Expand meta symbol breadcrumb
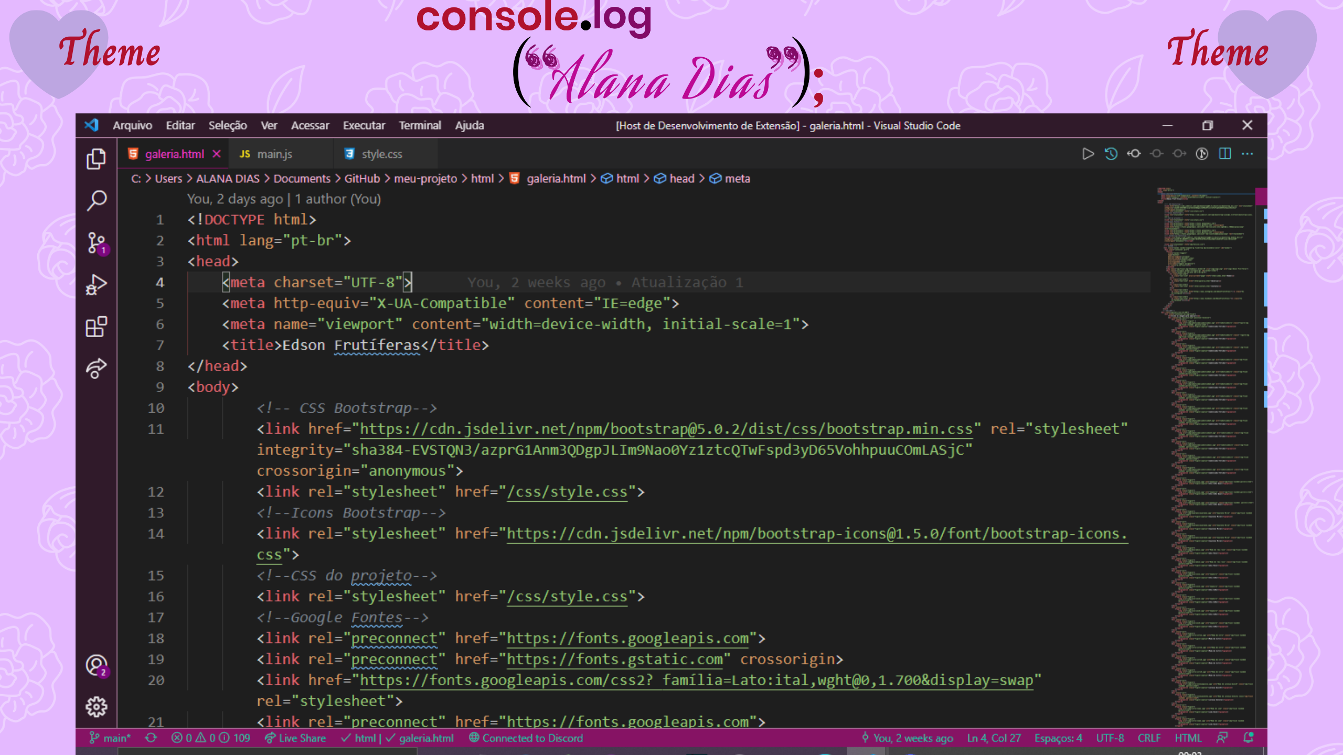Image resolution: width=1343 pixels, height=755 pixels. [730, 179]
